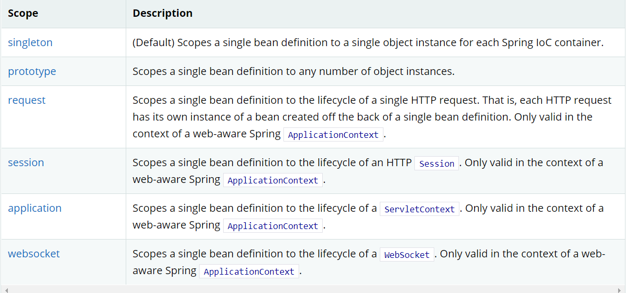Click the prototype description text
This screenshot has height=293, width=626.
(293, 72)
